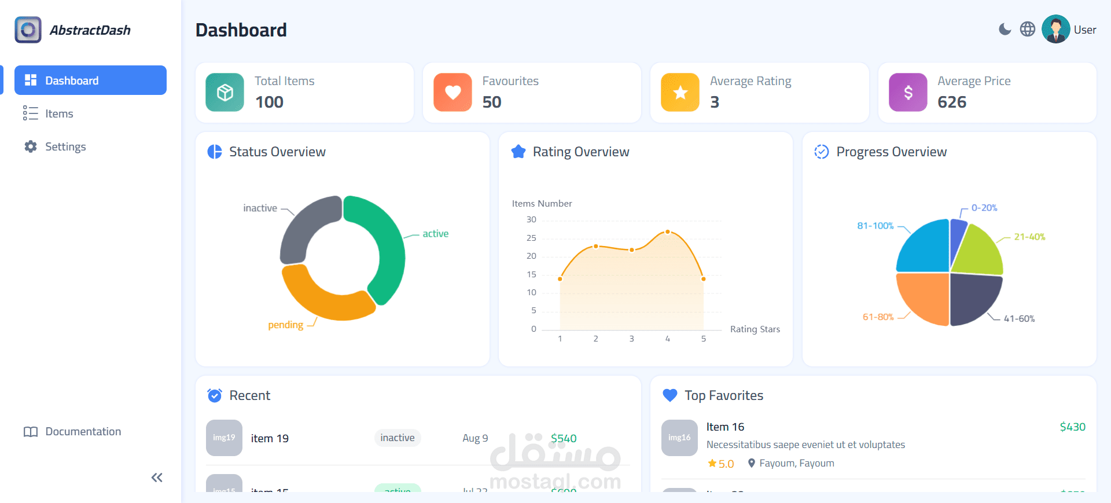Screen dimensions: 1111x503
Task: Click the Top Favorites heart icon
Action: 670,395
